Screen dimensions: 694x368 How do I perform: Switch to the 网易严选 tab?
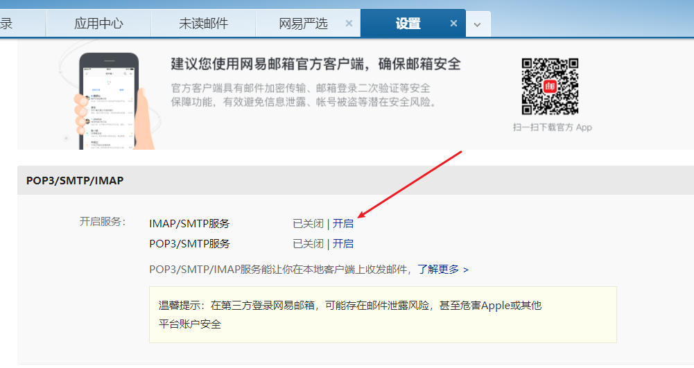click(303, 24)
